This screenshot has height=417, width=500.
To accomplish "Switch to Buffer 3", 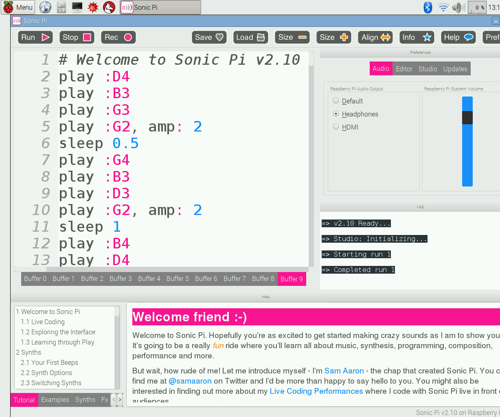I will (121, 279).
